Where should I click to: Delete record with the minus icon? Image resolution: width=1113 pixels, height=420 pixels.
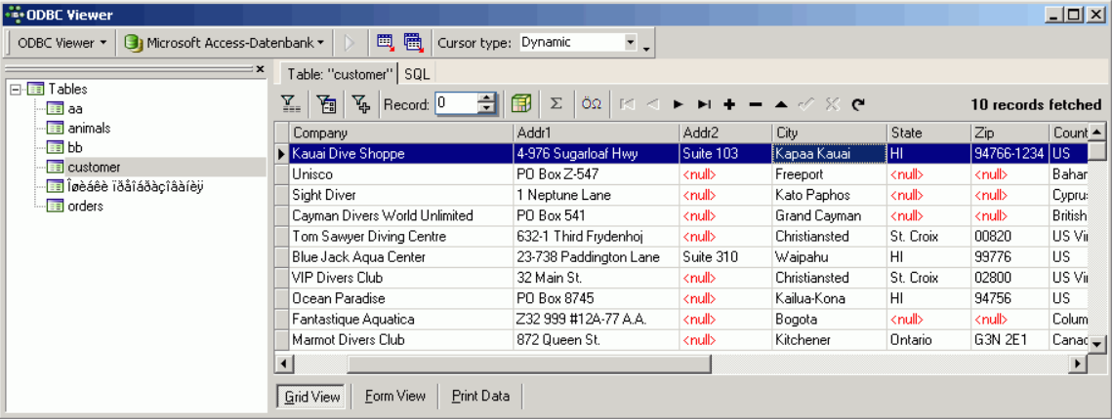755,104
